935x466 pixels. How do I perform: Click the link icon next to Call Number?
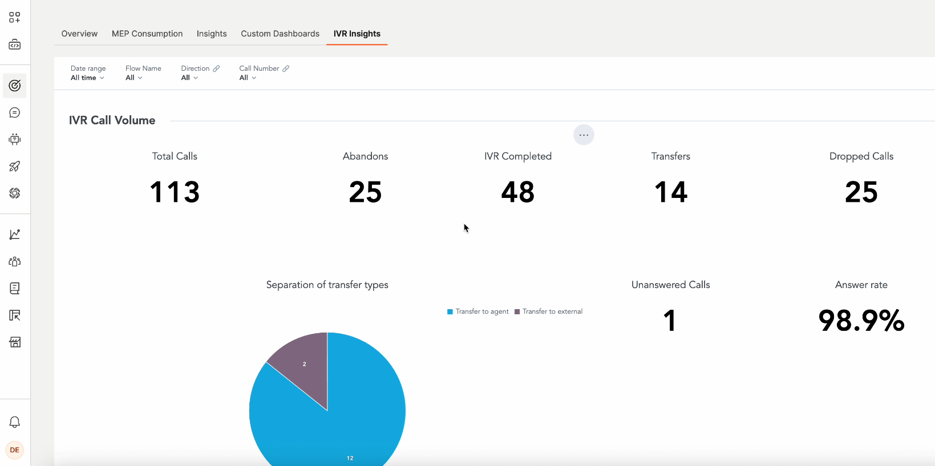286,68
